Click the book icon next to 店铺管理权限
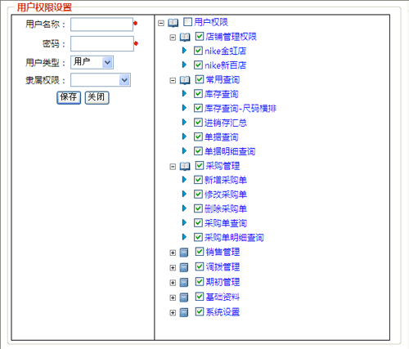This screenshot has width=409, height=349. coord(185,38)
